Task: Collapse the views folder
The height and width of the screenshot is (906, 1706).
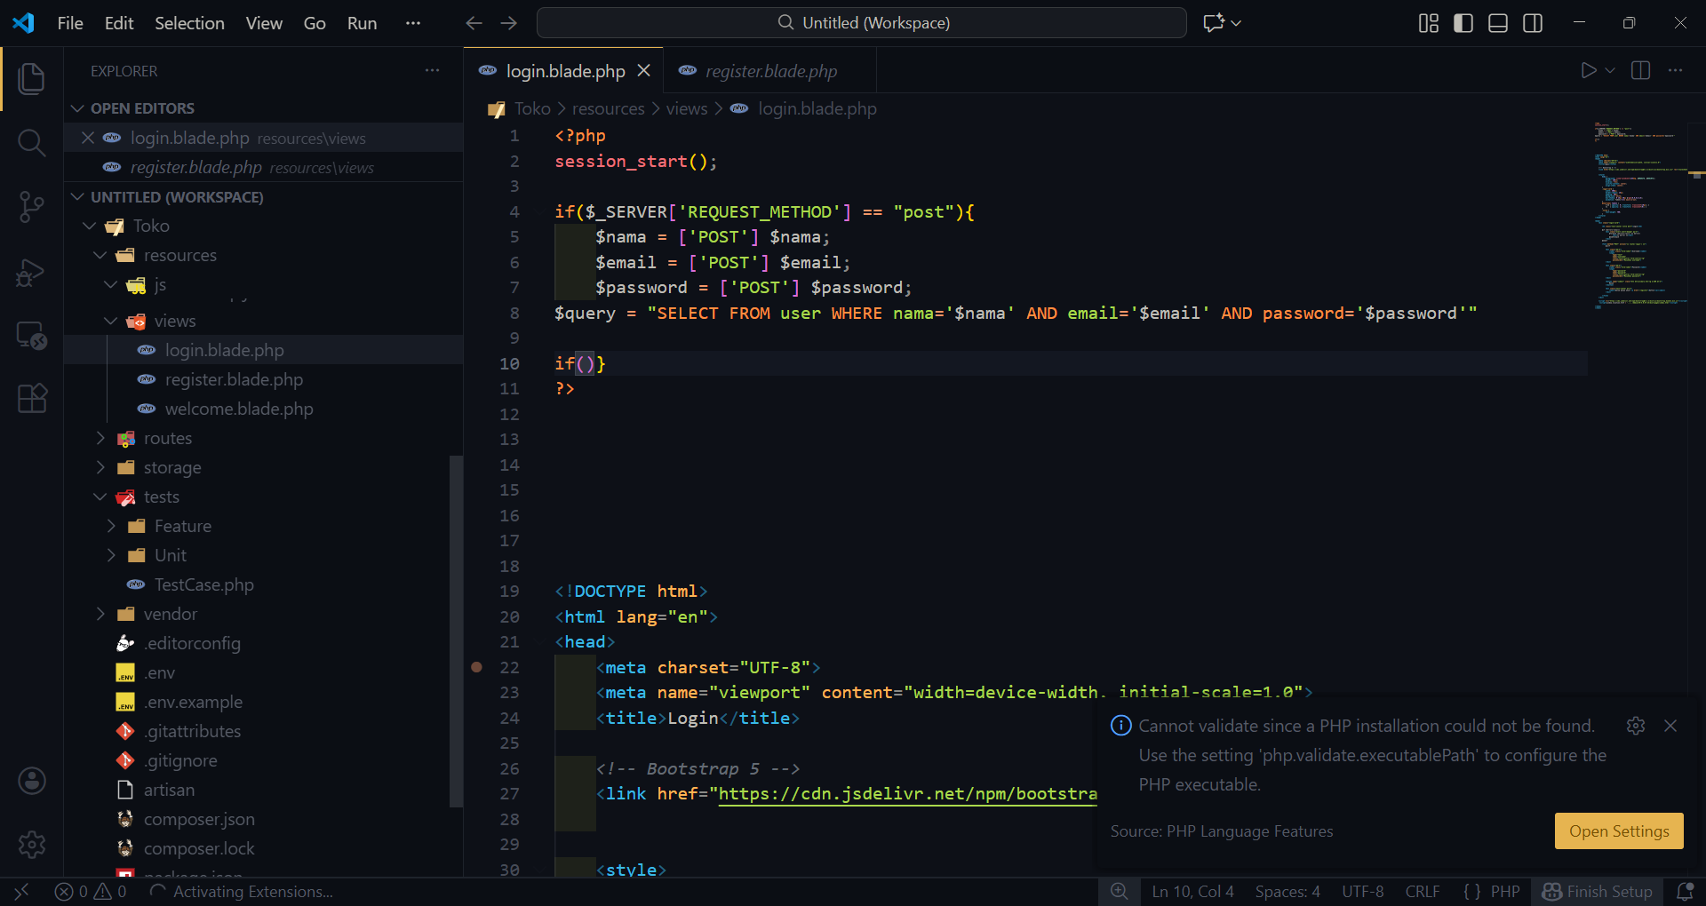Action: click(x=110, y=321)
